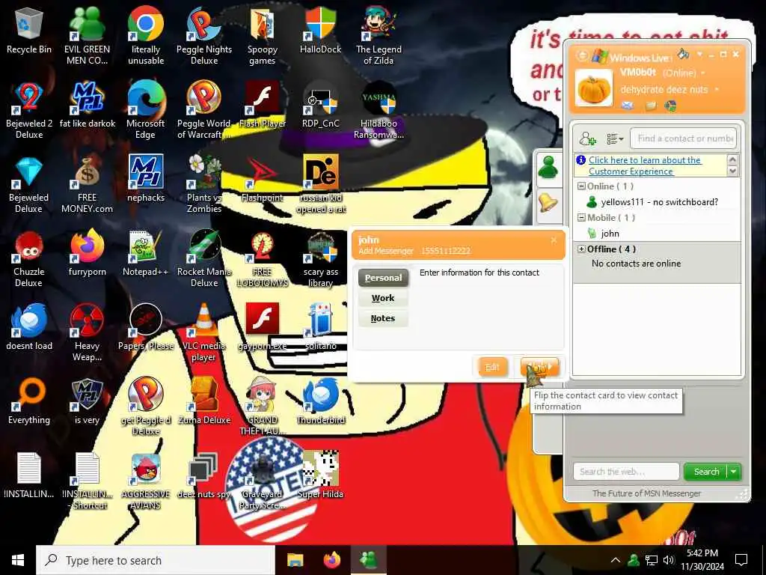
Task: Open the contact list layout dropdown
Action: click(615, 139)
